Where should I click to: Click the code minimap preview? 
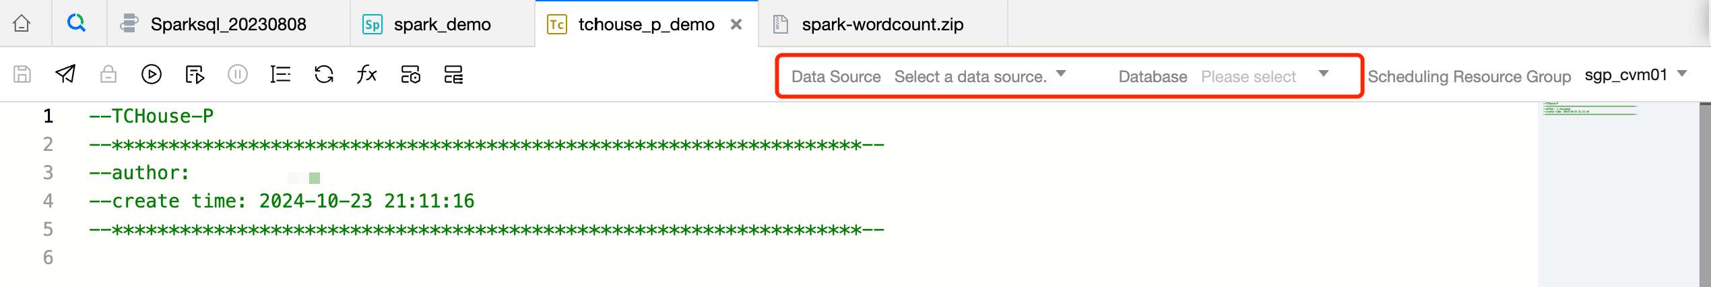1590,110
